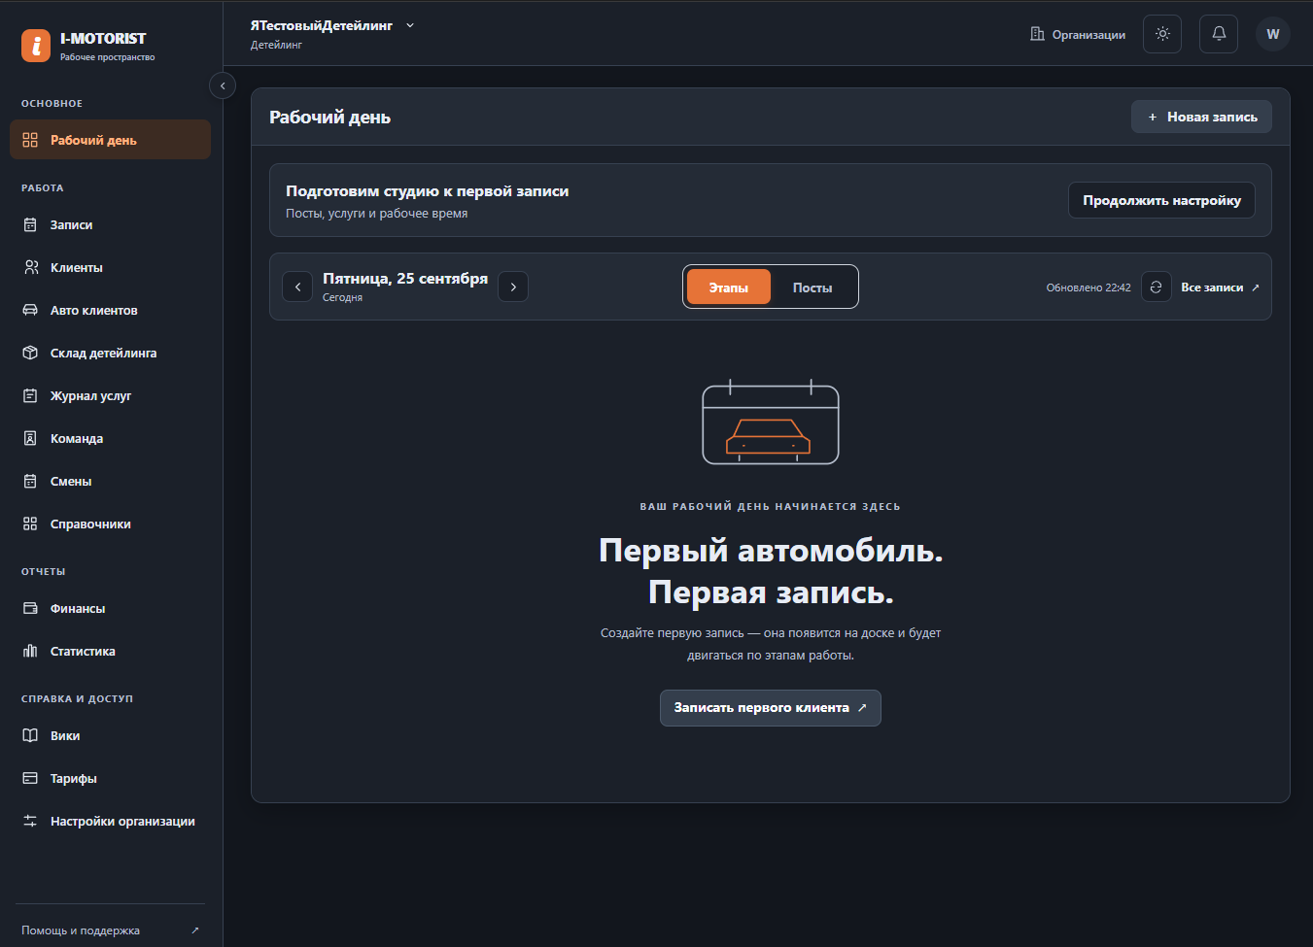Expand the ЯТестовыйДетейлинг organization dropdown
The image size is (1313, 947).
tap(332, 26)
